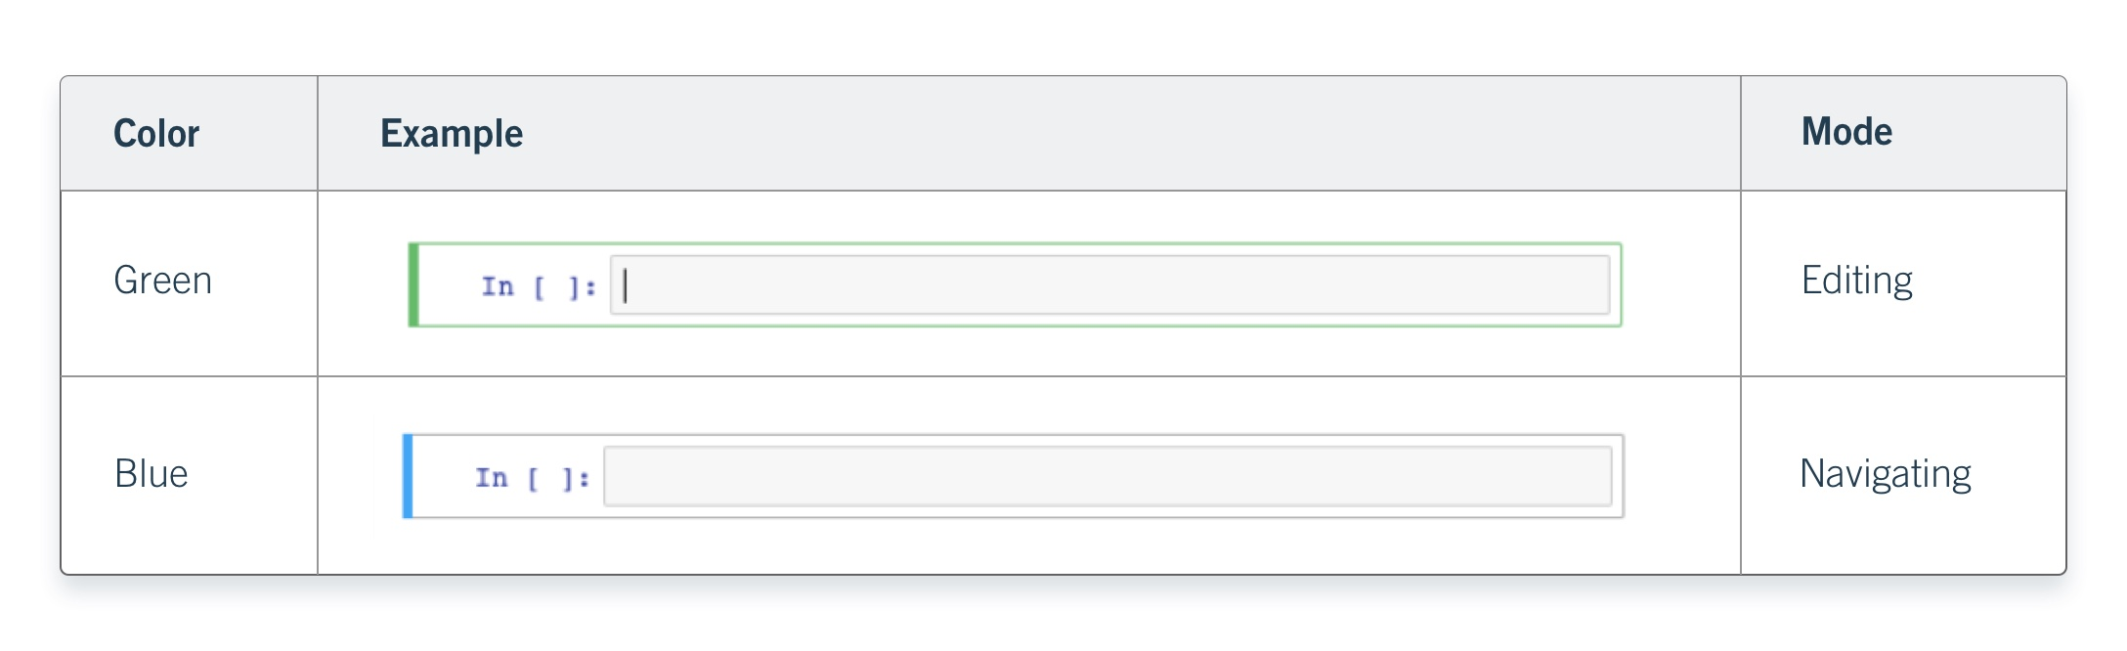Click the right edge of the green cell outline
This screenshot has height=651, width=2127.
[x=1621, y=284]
